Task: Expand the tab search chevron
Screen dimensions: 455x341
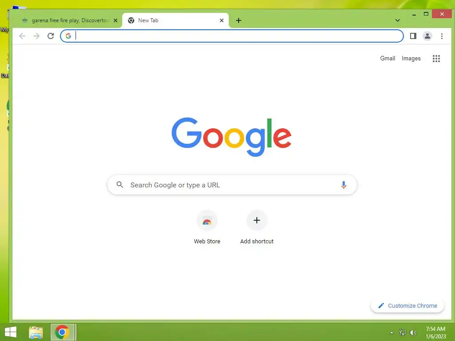Action: [x=398, y=20]
